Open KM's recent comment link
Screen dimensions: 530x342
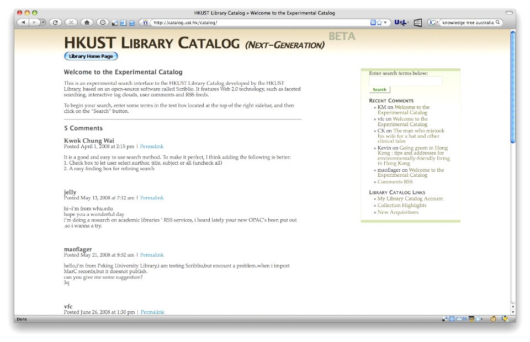[x=404, y=110]
